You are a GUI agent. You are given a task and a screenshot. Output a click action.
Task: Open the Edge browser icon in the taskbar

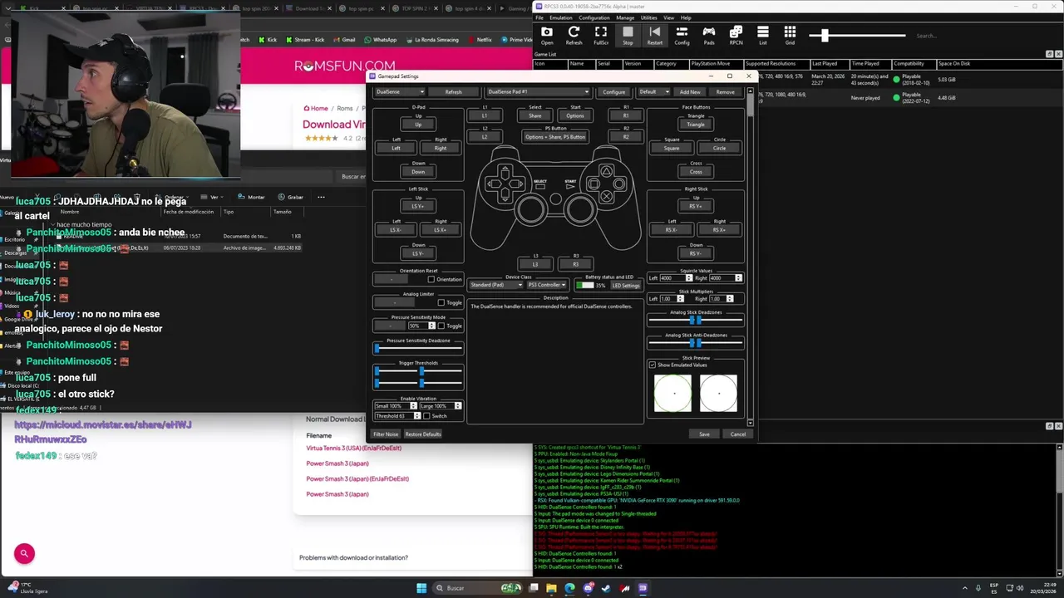coord(569,588)
